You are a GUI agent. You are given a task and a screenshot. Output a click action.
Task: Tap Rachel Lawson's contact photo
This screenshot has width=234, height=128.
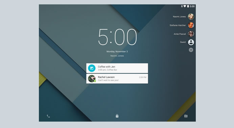click(92, 78)
